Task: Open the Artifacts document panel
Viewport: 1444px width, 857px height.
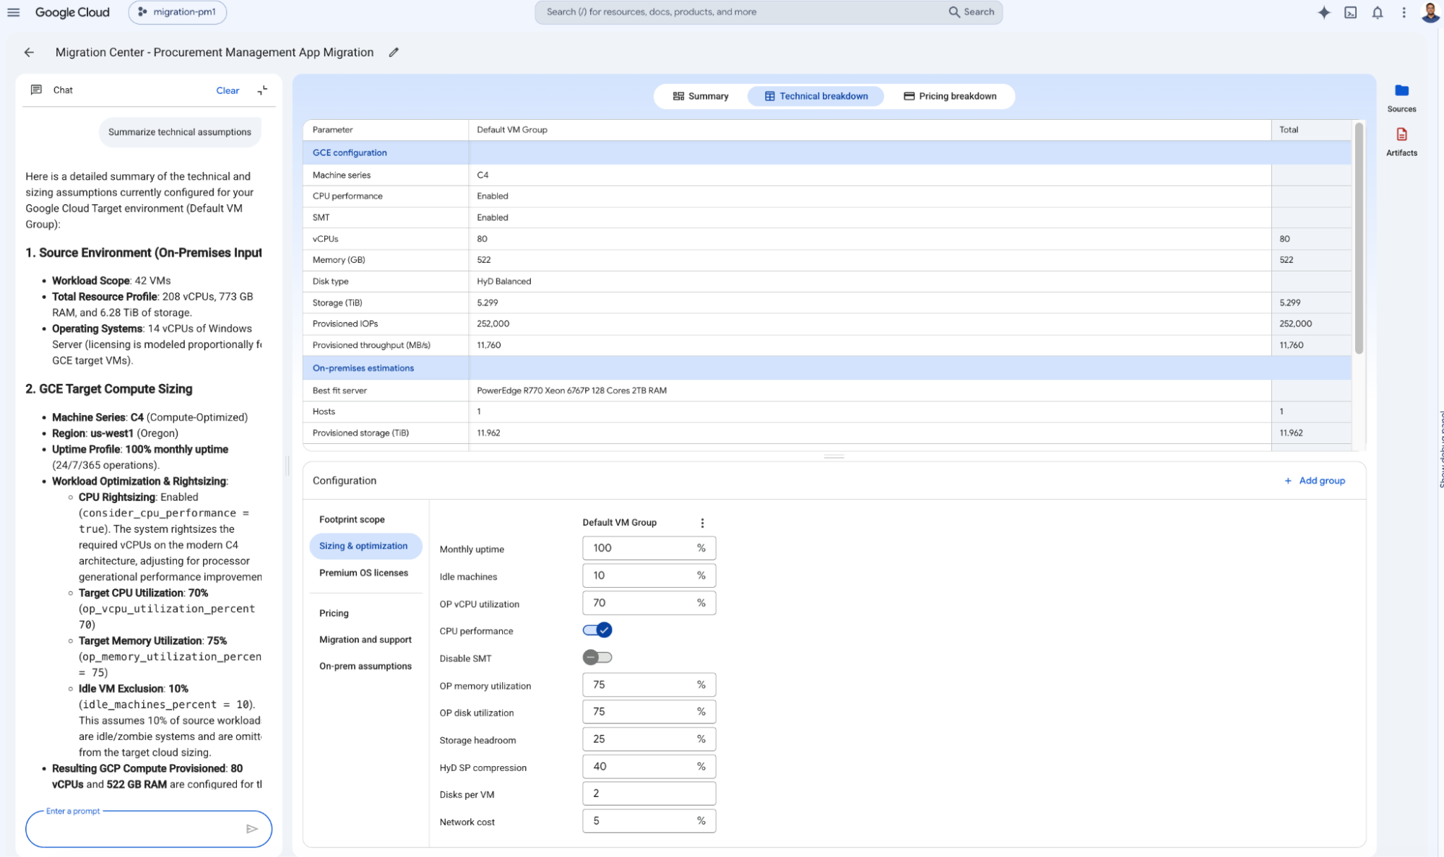Action: click(x=1401, y=142)
